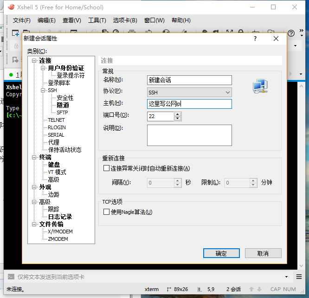Click the 2 会话 status entry
Viewport: 309px width, 298px height.
(233, 289)
